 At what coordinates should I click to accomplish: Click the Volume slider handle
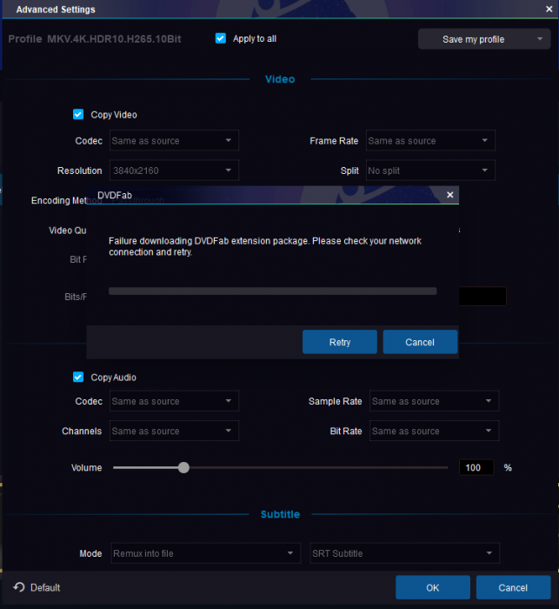pos(183,468)
